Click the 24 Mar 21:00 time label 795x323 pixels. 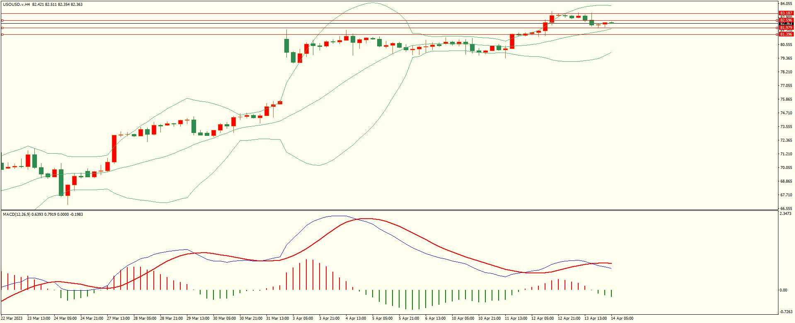tap(92, 318)
